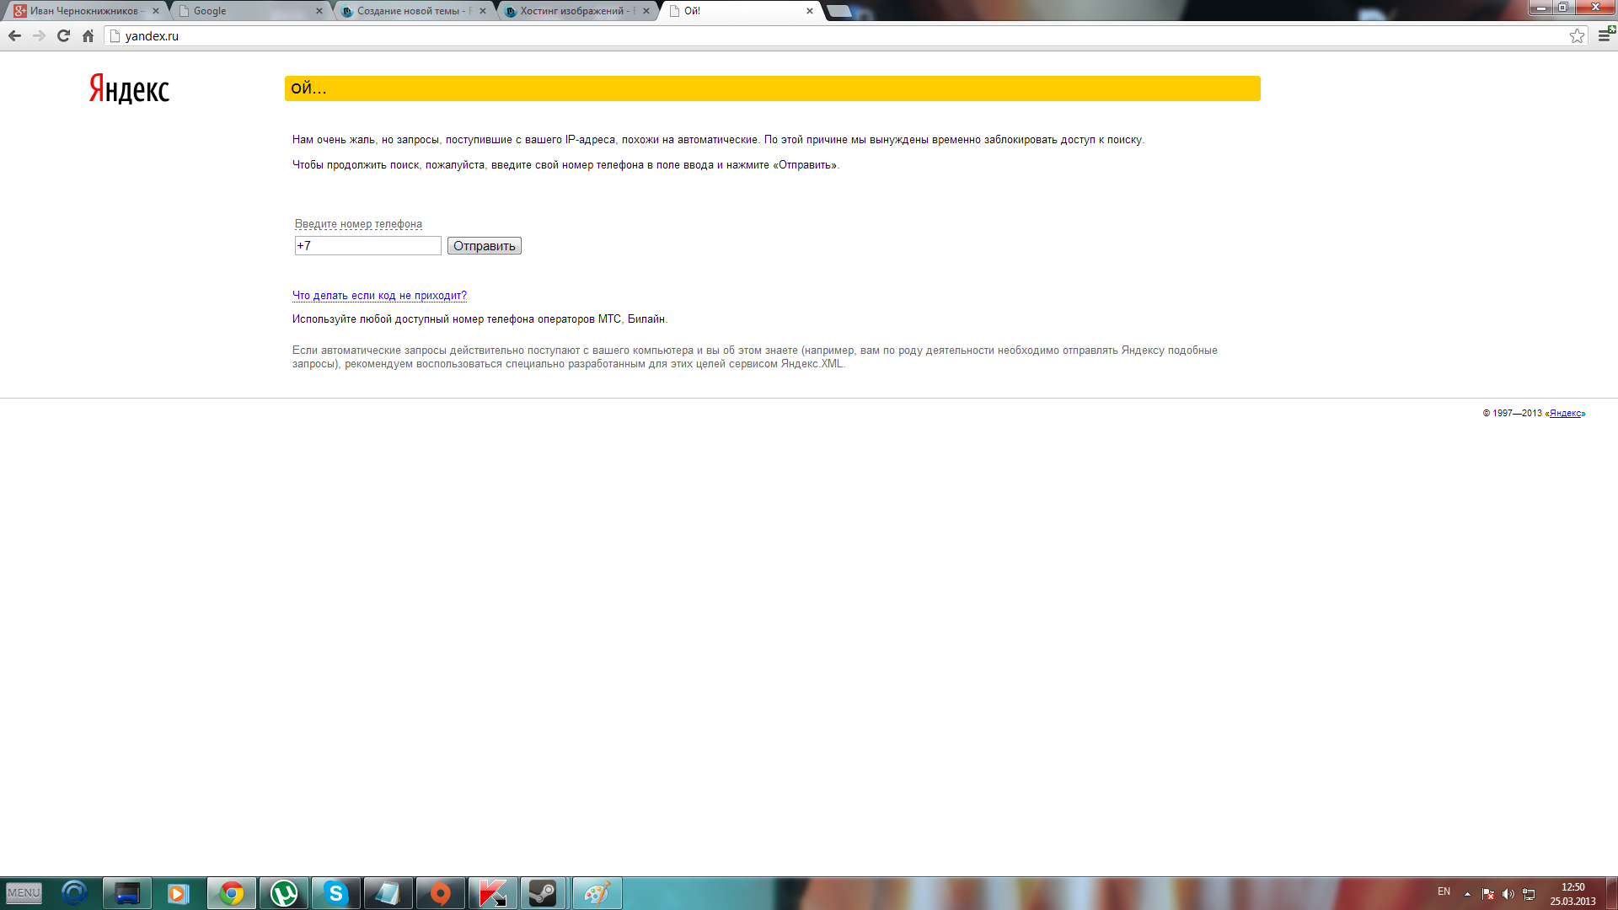Click the network tray icon
The height and width of the screenshot is (910, 1618).
pyautogui.click(x=1529, y=894)
